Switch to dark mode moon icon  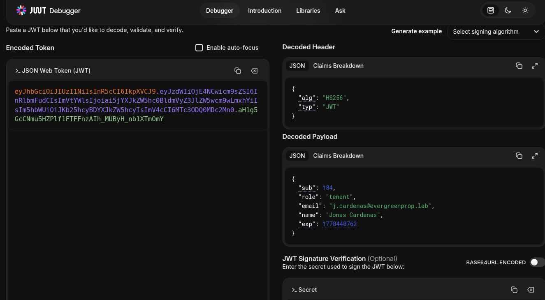(508, 11)
